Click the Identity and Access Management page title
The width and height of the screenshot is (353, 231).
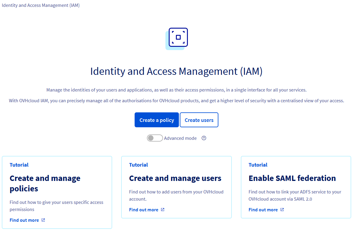176,71
